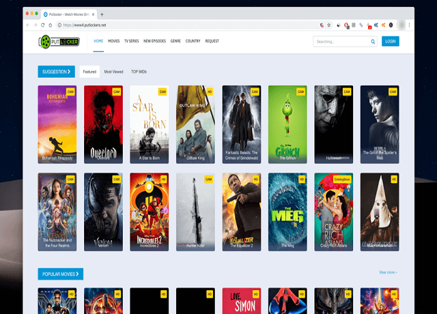This screenshot has width=437, height=314.
Task: Click the search magnifier icon
Action: click(x=373, y=42)
